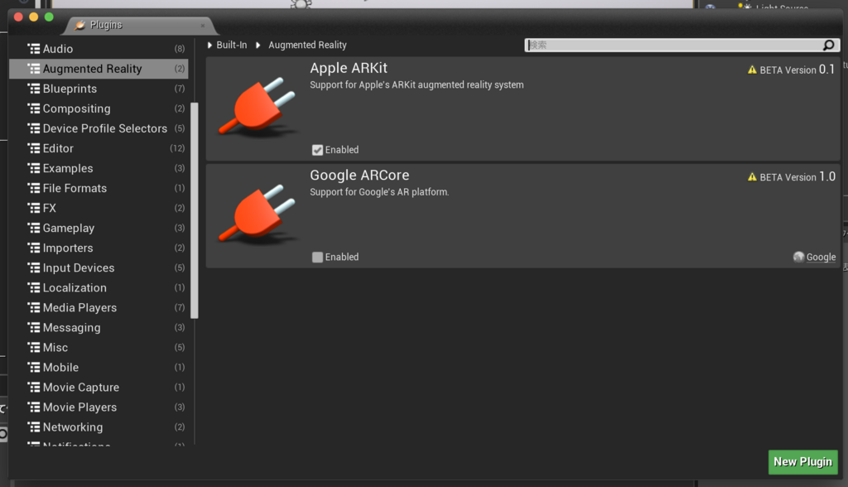
Task: Close the Plugins tab
Action: pos(203,26)
